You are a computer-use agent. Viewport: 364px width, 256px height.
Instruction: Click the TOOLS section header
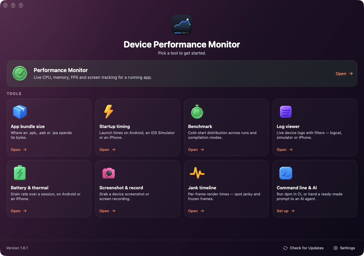[x=14, y=94]
